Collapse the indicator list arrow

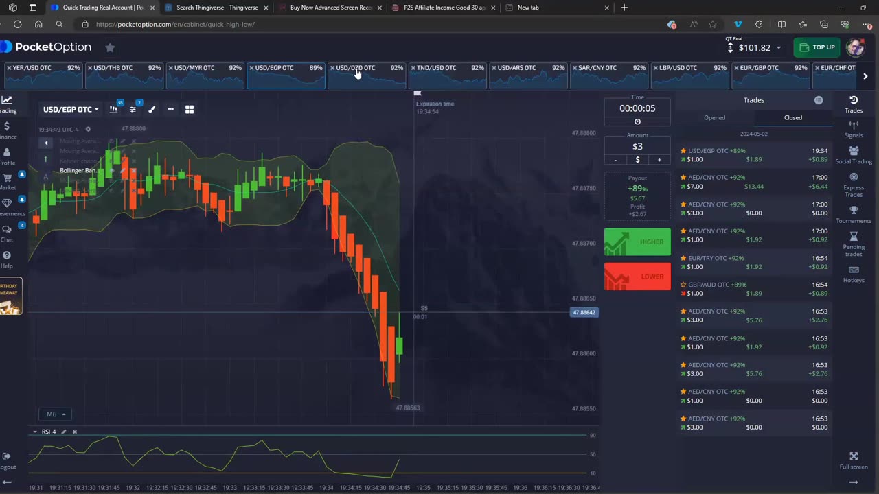coord(45,143)
